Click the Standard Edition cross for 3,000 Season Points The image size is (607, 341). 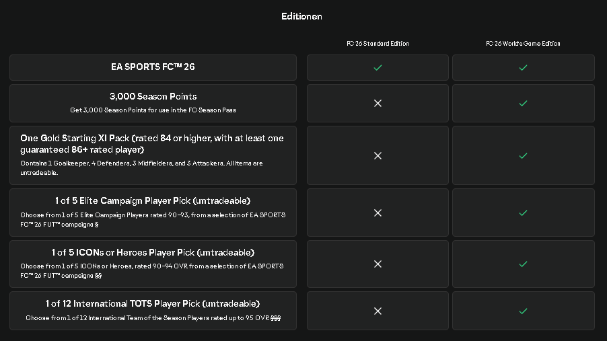pyautogui.click(x=378, y=104)
